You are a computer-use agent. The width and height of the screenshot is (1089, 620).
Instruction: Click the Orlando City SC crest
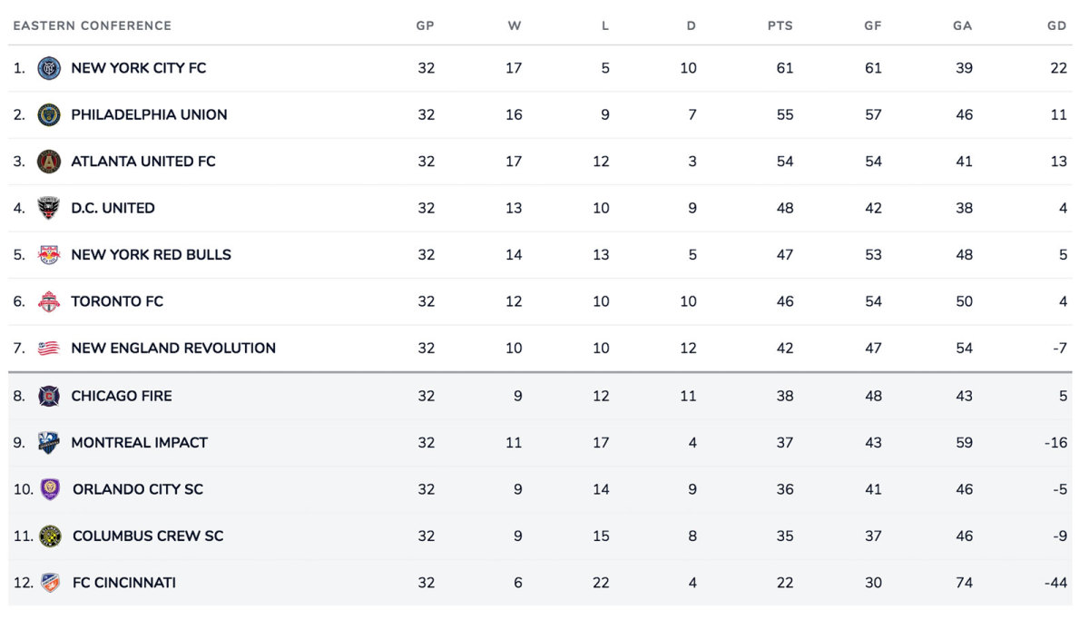[x=51, y=489]
